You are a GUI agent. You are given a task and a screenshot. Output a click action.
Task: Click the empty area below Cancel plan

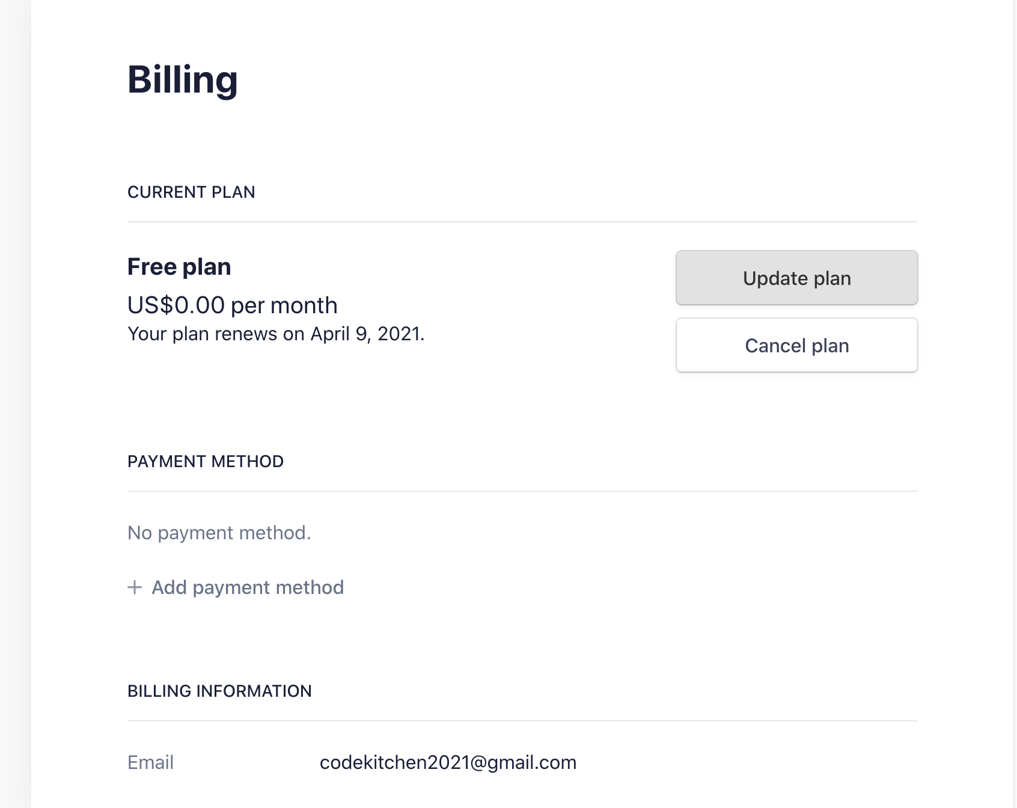tap(796, 409)
